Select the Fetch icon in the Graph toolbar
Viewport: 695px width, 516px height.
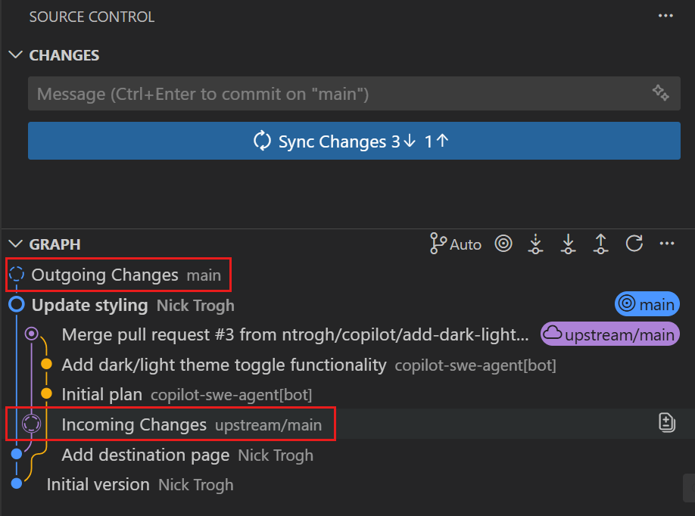tap(535, 244)
